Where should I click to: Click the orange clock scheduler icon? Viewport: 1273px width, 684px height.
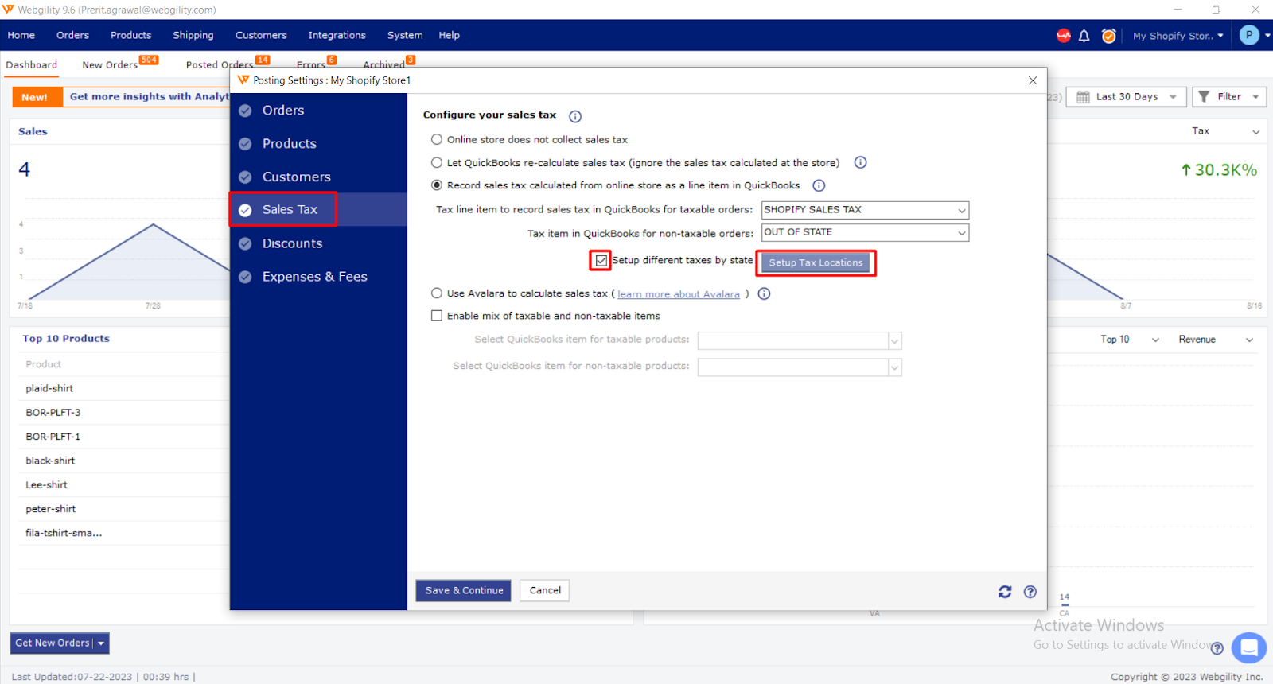point(1108,36)
